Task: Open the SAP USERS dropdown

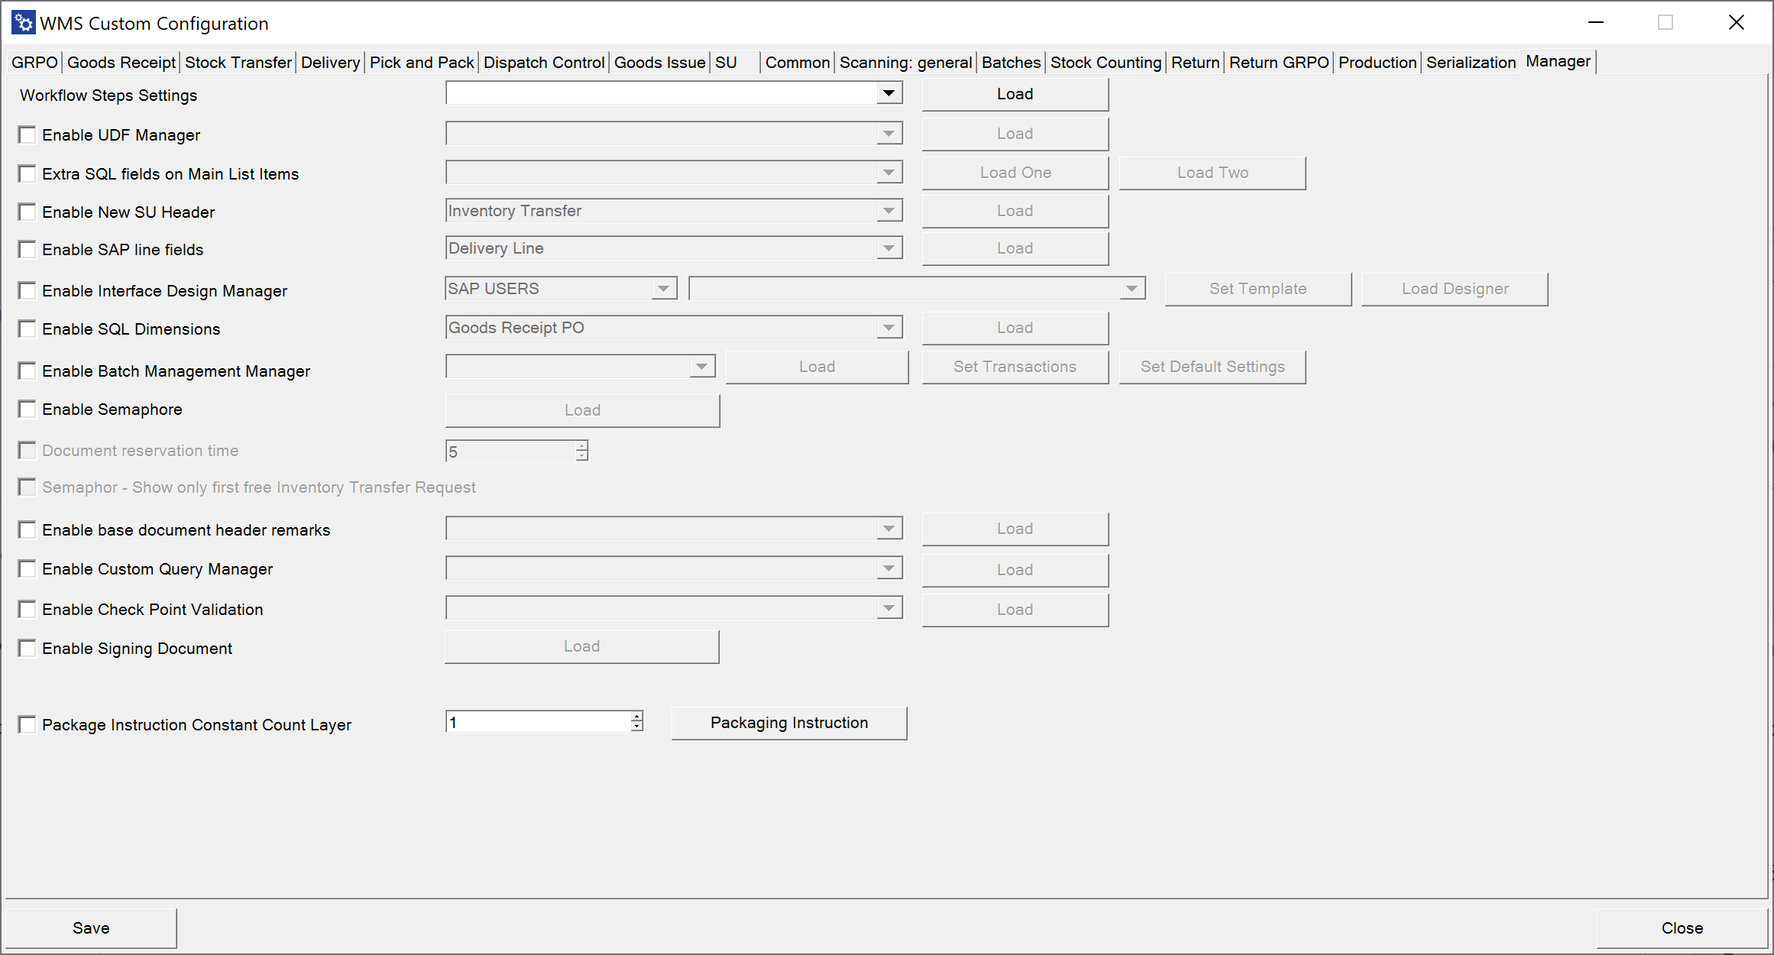Action: point(663,289)
